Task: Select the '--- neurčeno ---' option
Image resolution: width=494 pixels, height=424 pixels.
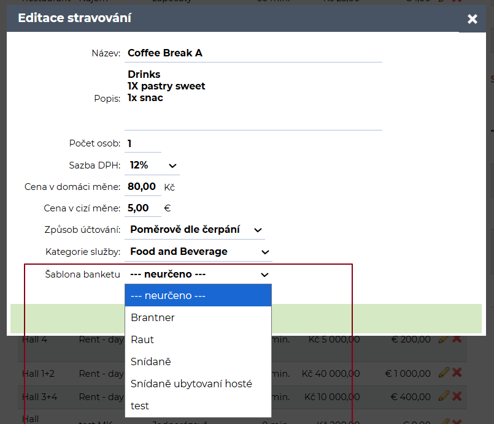Action: 198,295
